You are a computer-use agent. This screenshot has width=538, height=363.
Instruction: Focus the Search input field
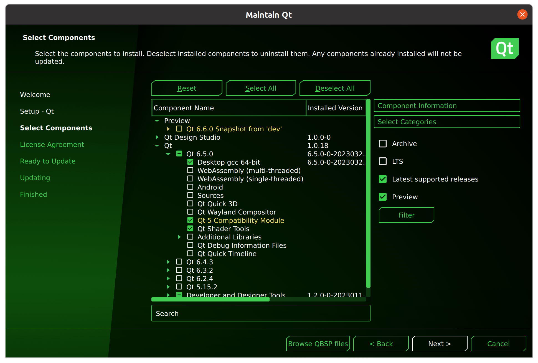point(261,313)
